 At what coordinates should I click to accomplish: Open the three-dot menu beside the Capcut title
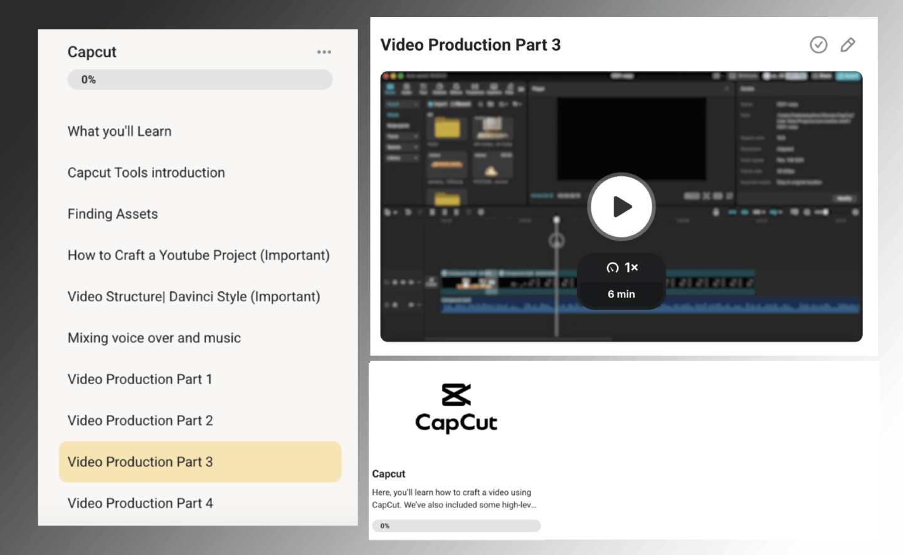pyautogui.click(x=324, y=52)
